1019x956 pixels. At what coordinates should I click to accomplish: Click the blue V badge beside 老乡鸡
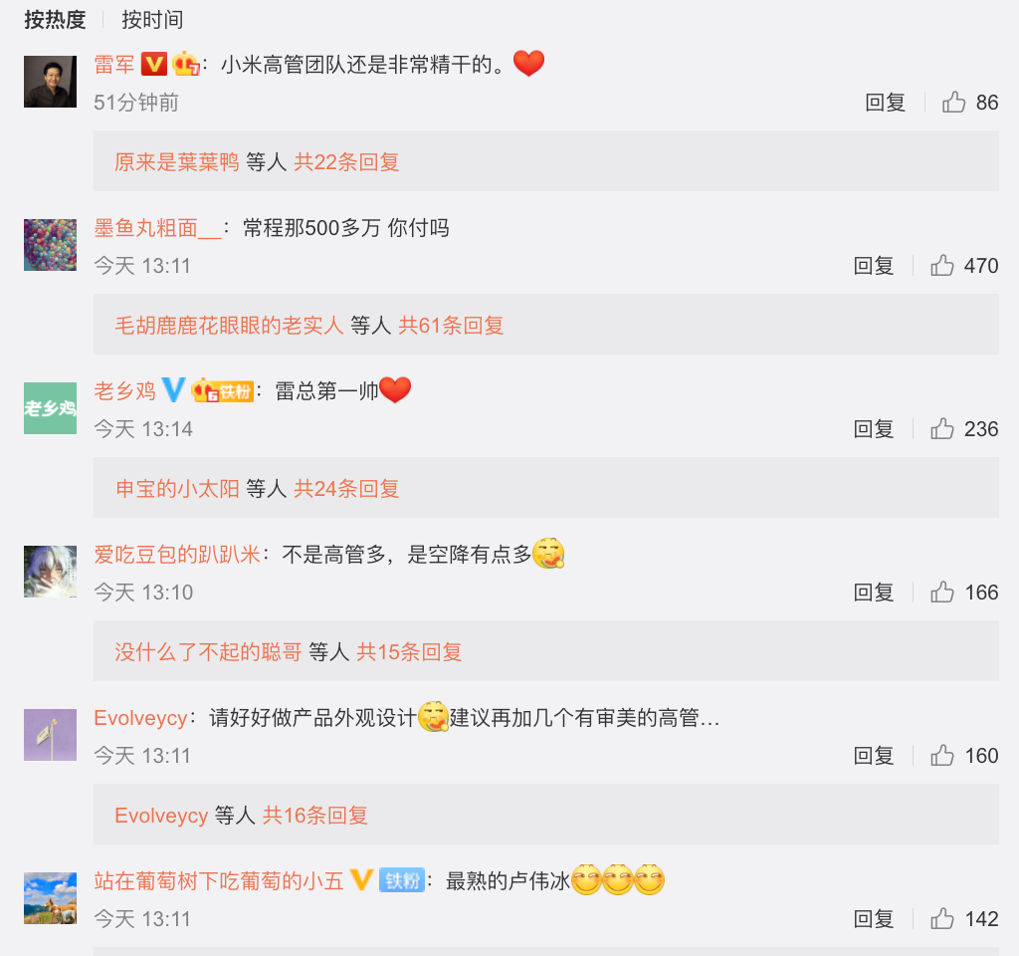[173, 390]
